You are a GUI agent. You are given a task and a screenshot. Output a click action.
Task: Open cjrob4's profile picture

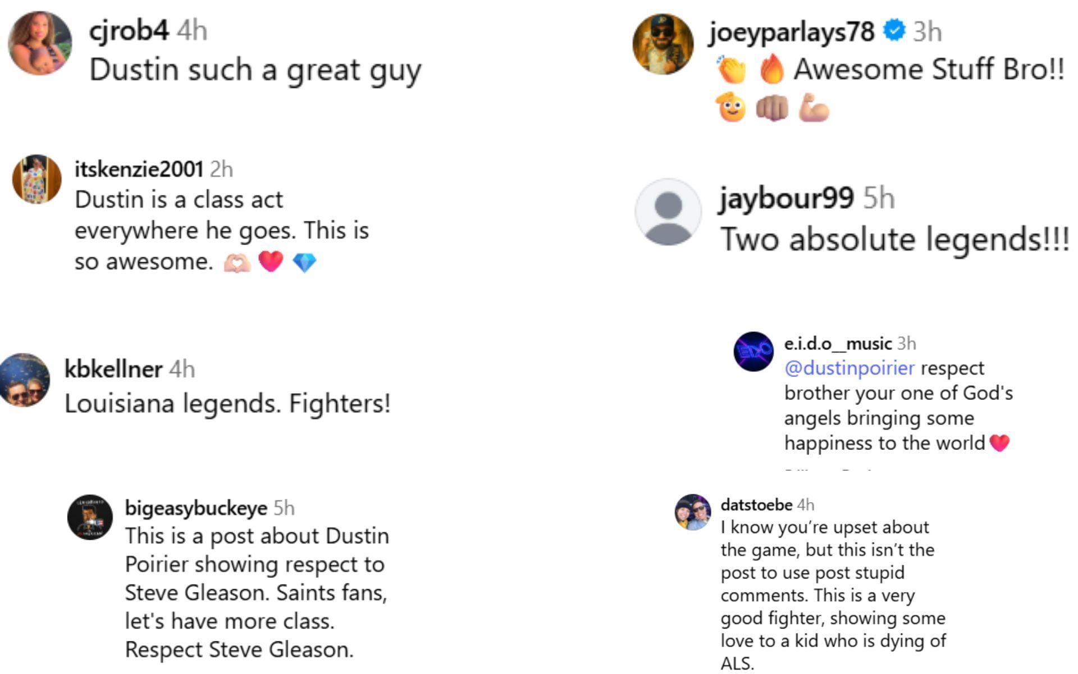(40, 43)
